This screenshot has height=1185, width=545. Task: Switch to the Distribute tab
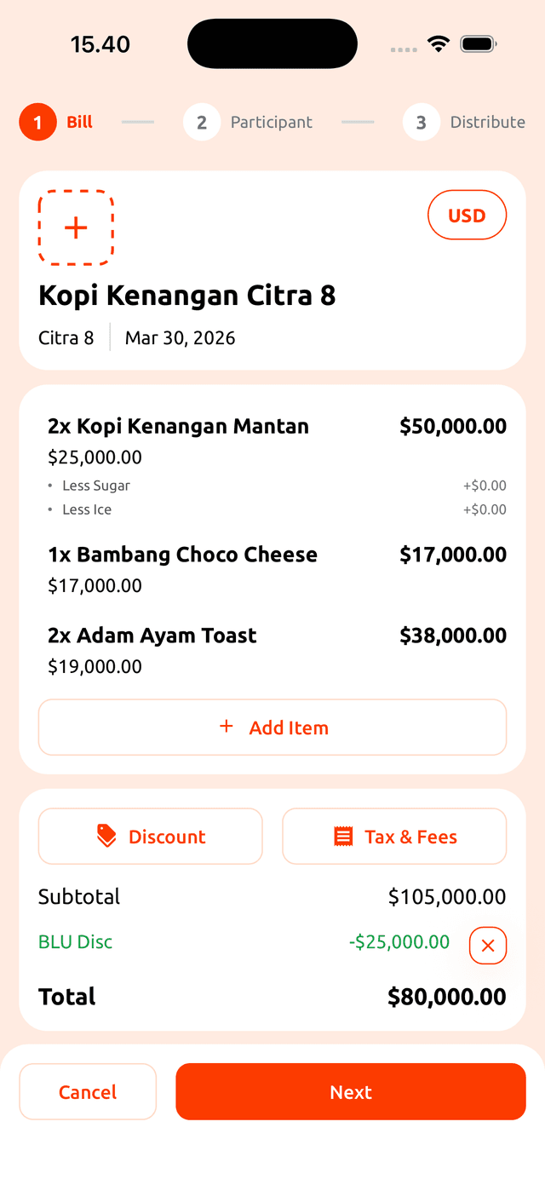(x=487, y=122)
